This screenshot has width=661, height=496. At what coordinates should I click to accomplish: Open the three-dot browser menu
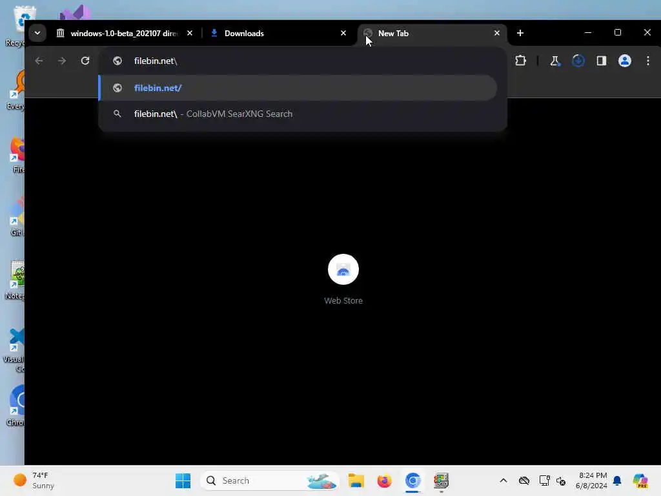coord(648,61)
